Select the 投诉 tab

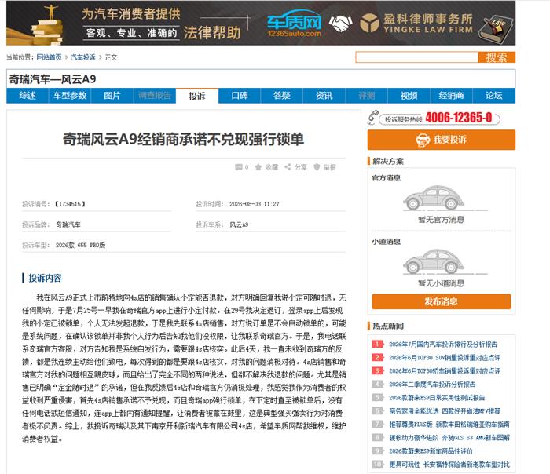pos(197,96)
